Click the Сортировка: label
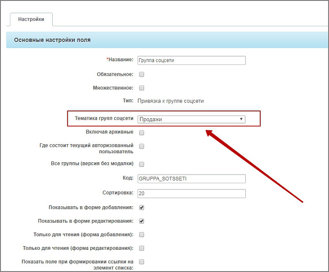Screen dimensions: 329x272 (118, 193)
